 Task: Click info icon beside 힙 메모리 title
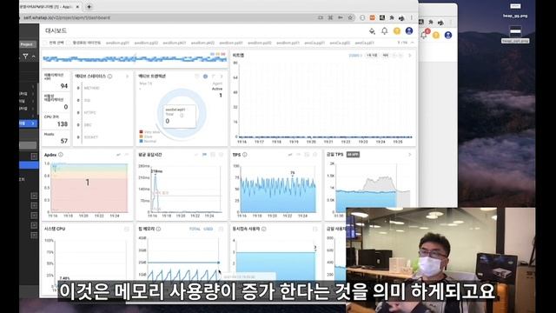158,229
